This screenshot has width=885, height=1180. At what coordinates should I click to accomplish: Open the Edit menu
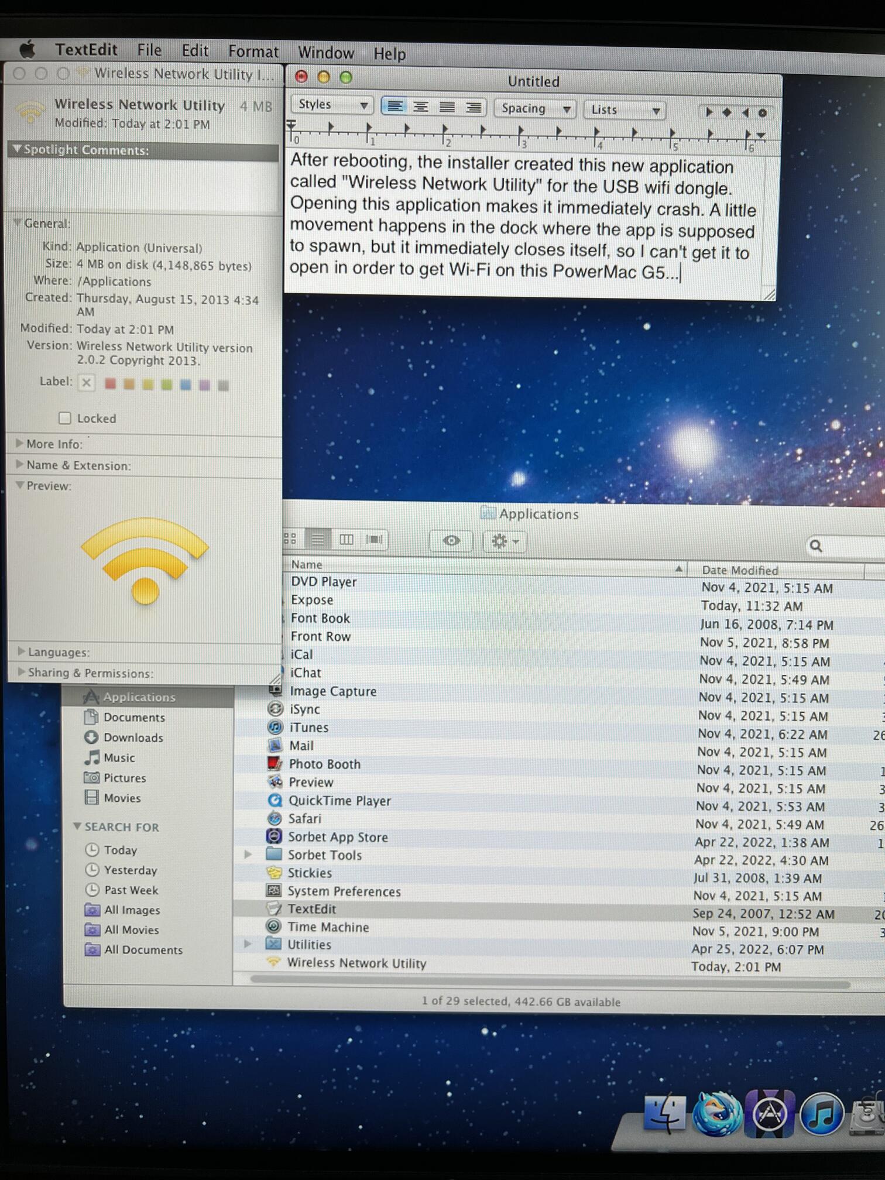195,51
